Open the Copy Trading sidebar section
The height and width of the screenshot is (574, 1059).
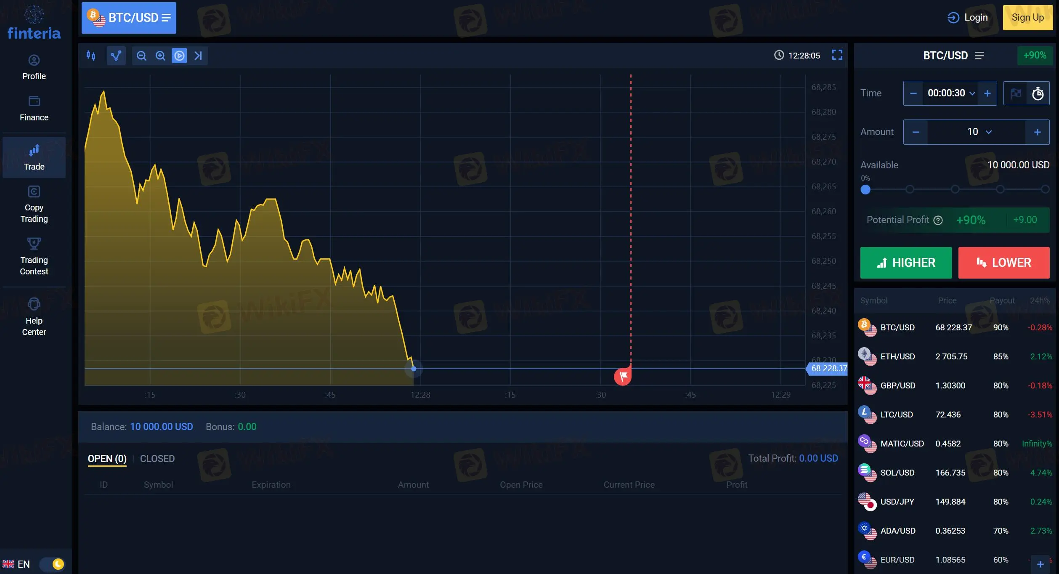34,204
